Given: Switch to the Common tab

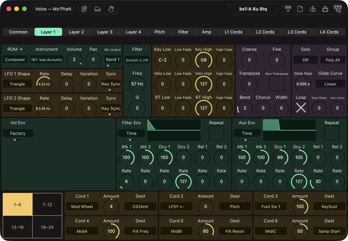Looking at the screenshot, I should point(18,32).
